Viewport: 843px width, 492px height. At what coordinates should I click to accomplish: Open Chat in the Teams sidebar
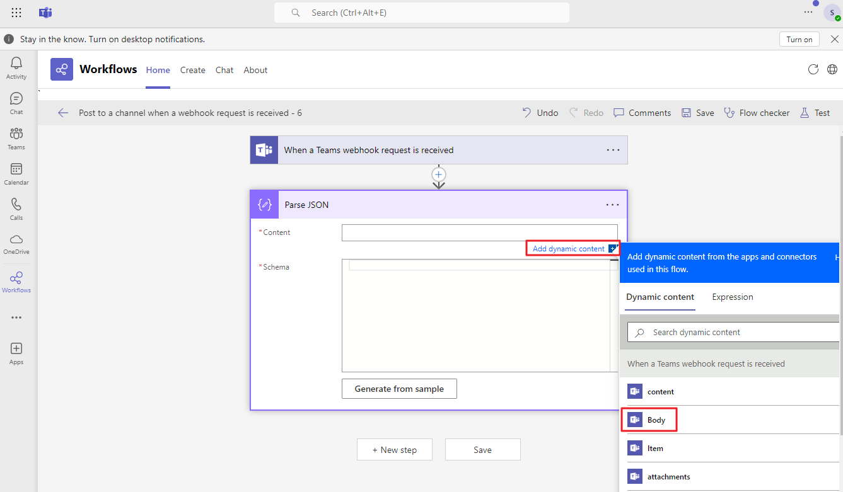tap(16, 103)
